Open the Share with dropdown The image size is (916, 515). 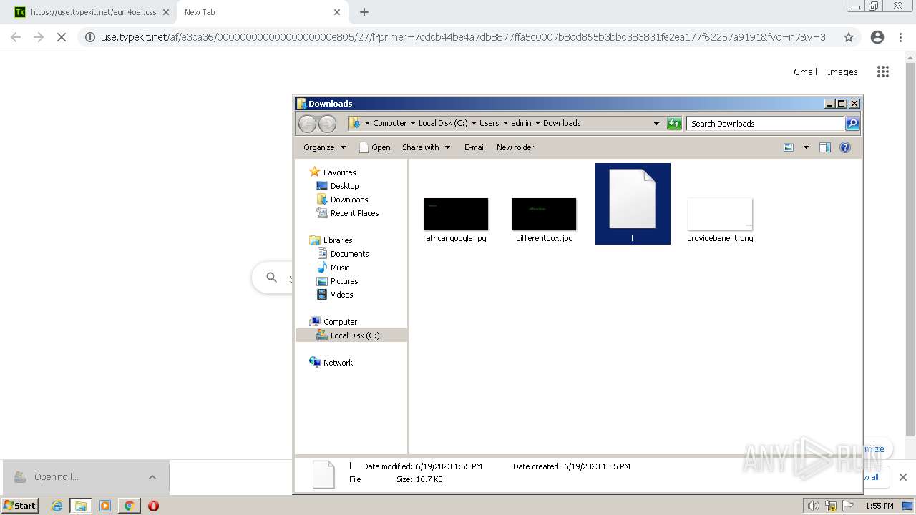point(426,147)
